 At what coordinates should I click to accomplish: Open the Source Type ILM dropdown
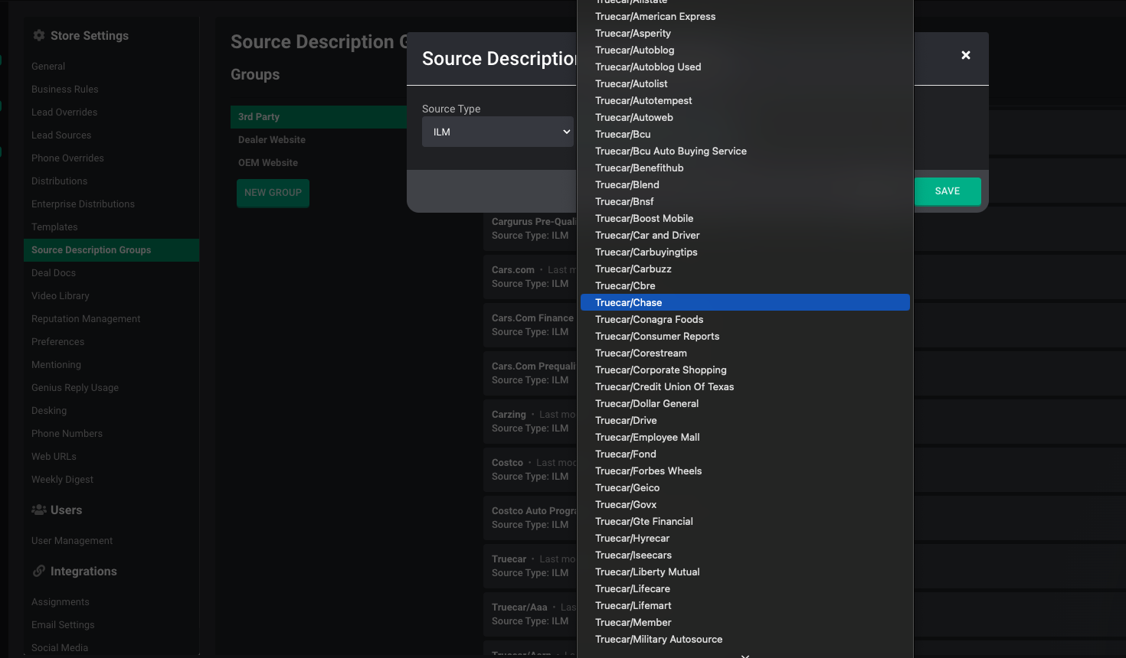coord(498,132)
